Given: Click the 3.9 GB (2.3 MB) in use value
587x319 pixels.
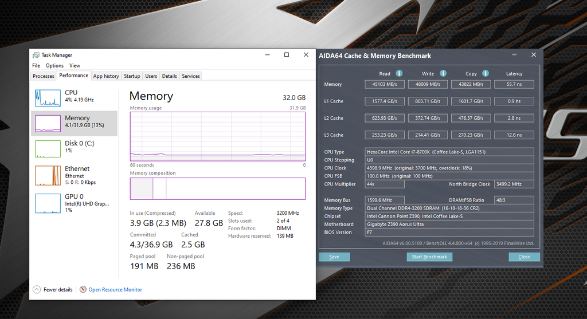Looking at the screenshot, I should coord(158,223).
